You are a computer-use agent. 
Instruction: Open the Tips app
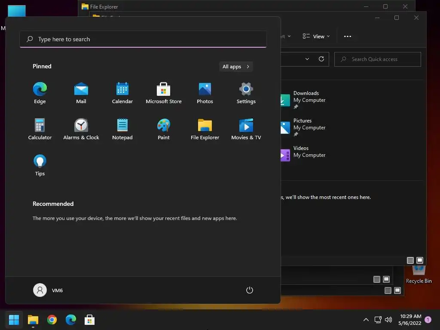(x=40, y=165)
